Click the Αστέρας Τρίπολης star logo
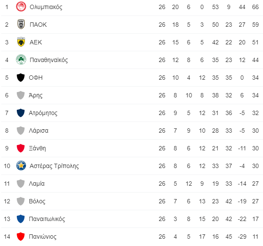 (21, 166)
